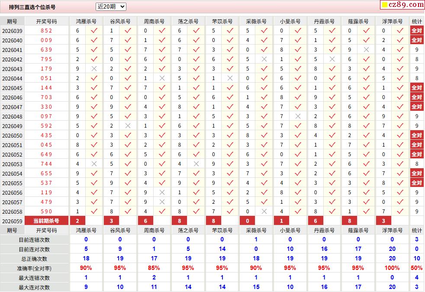The width and height of the screenshot is (425, 292).
Task: Click the X mark for 周南杀号 in row 2026057
Action: pos(162,202)
